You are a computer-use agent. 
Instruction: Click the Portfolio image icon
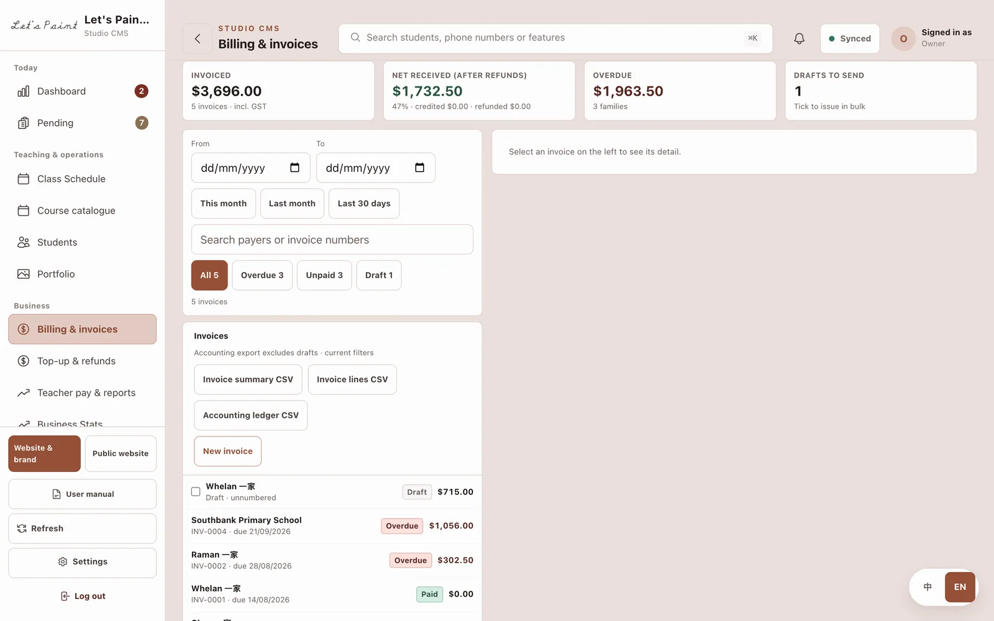point(24,274)
